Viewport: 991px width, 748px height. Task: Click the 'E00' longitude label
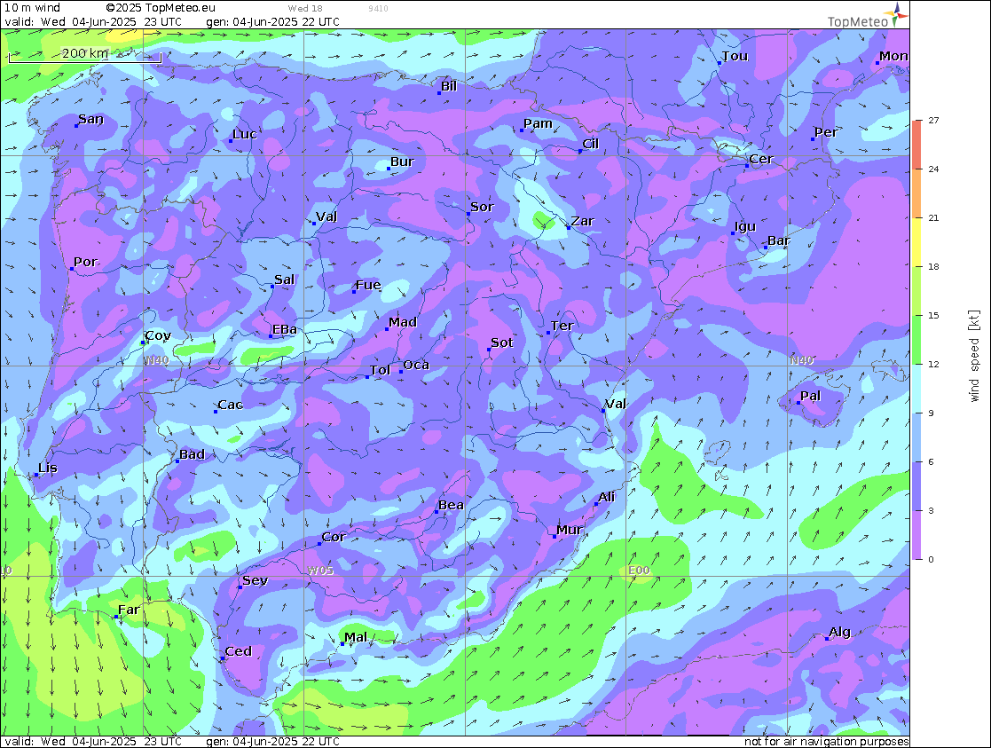point(638,571)
